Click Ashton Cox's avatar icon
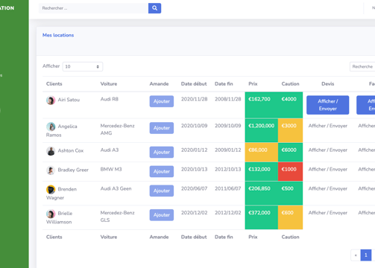The image size is (375, 268). pos(51,151)
